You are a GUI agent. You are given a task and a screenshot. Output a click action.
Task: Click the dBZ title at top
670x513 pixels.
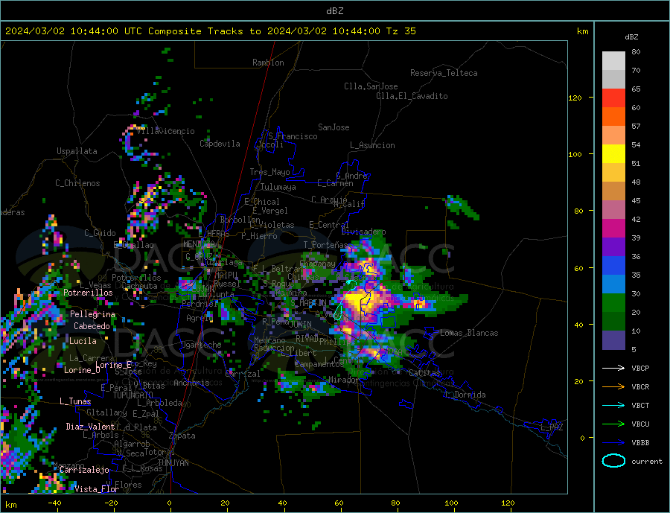point(334,11)
